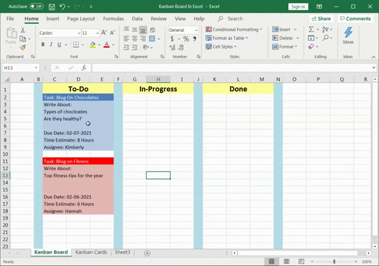The image size is (379, 266).
Task: Click the Sign in button
Action: pyautogui.click(x=298, y=7)
